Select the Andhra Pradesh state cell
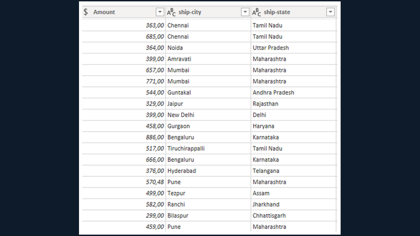The height and width of the screenshot is (236, 420). point(293,92)
